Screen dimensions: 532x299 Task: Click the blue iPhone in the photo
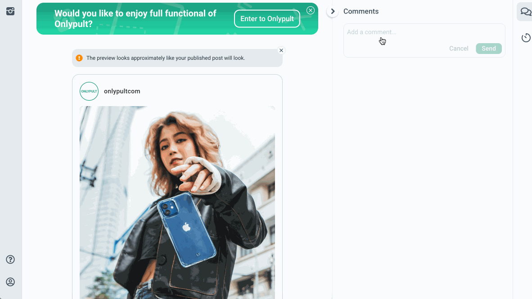tap(186, 227)
